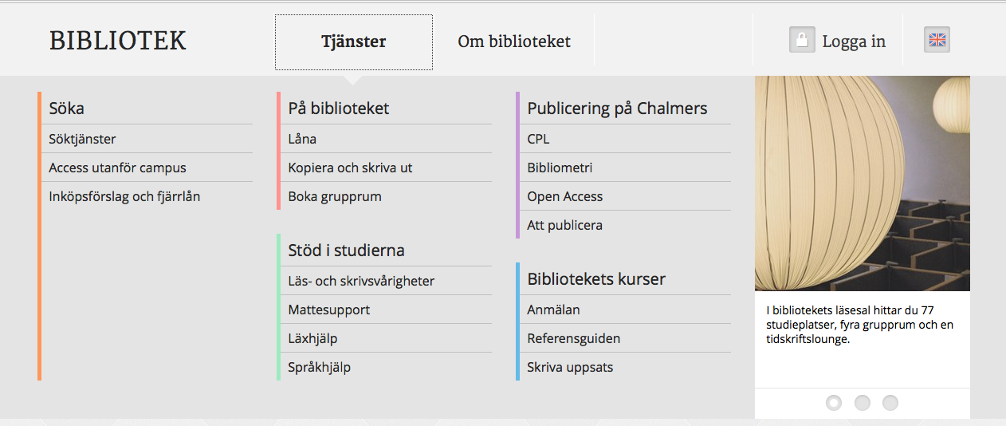This screenshot has height=426, width=1006.
Task: Select the second carousel dot
Action: coord(862,403)
